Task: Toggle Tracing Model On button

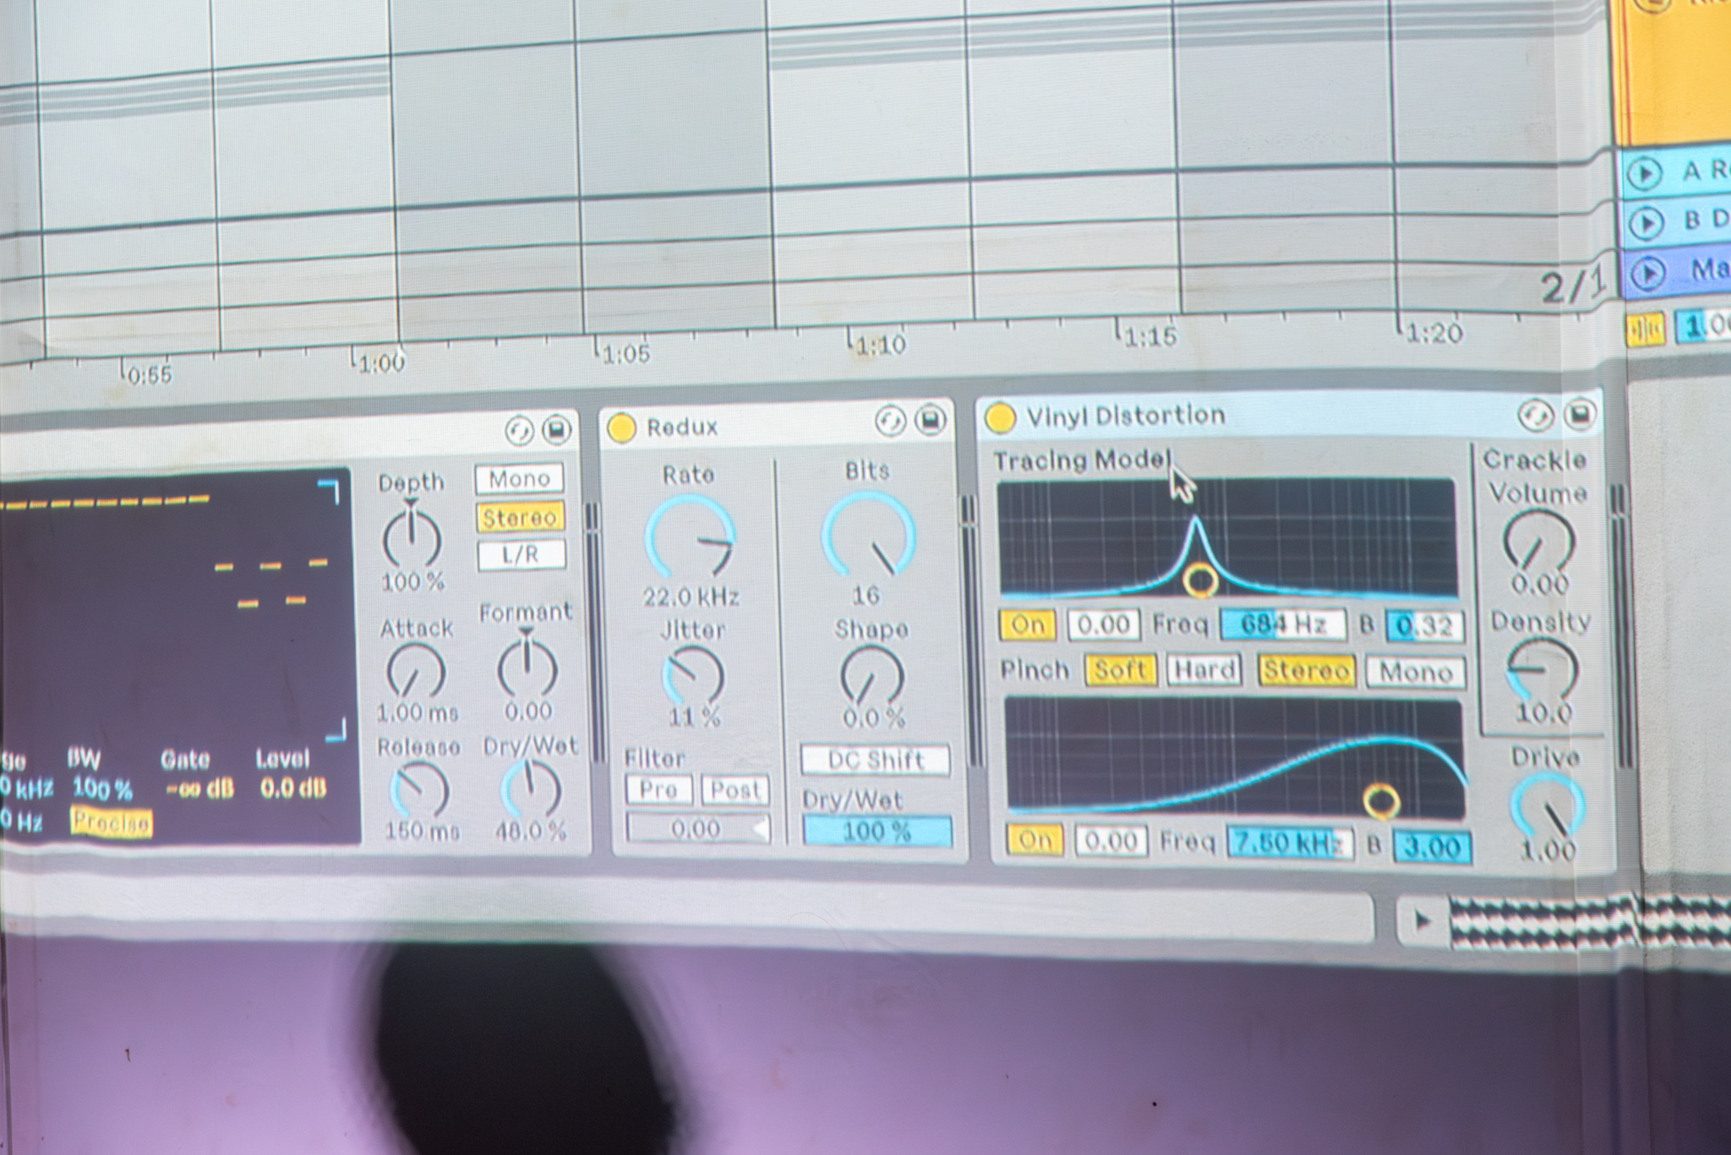Action: click(x=1027, y=625)
